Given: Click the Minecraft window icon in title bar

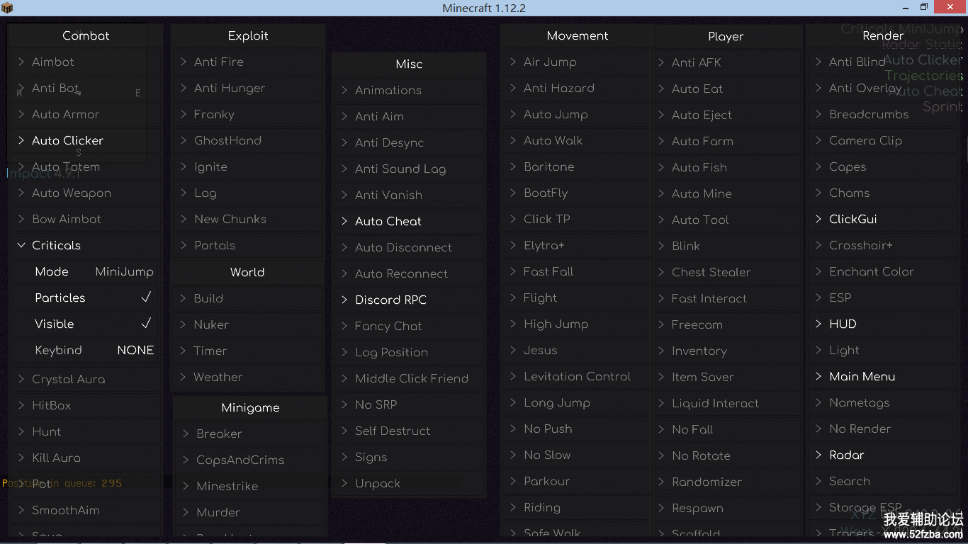Looking at the screenshot, I should click(7, 8).
